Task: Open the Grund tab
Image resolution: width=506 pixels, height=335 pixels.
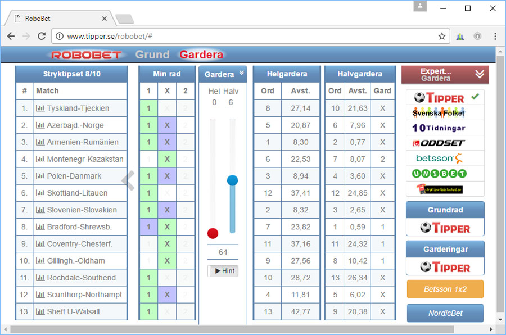Action: click(152, 55)
